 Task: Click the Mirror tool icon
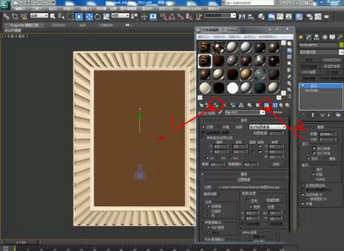[242, 17]
